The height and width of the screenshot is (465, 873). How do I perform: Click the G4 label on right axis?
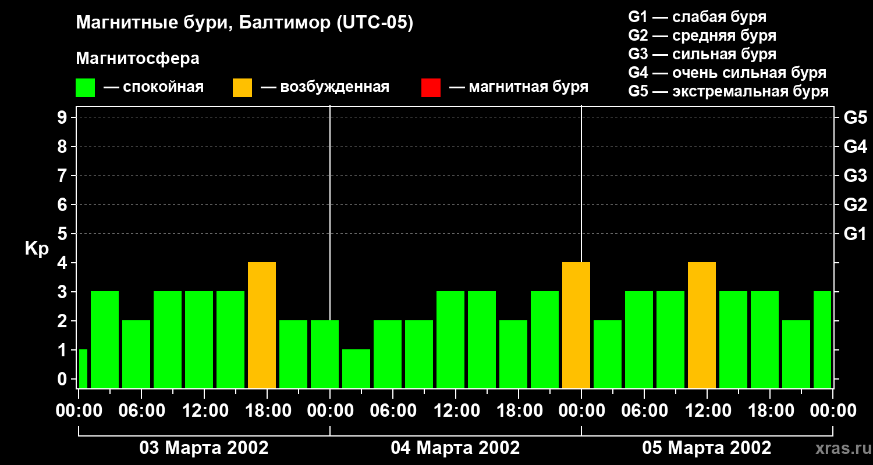855,146
